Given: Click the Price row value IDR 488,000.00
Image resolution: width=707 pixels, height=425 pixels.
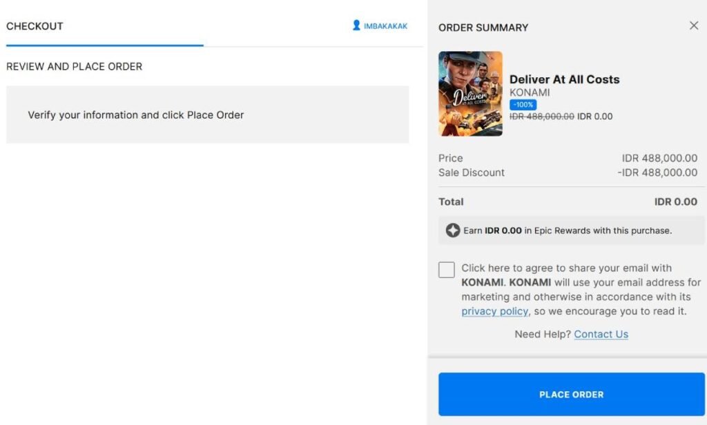Looking at the screenshot, I should [x=659, y=158].
